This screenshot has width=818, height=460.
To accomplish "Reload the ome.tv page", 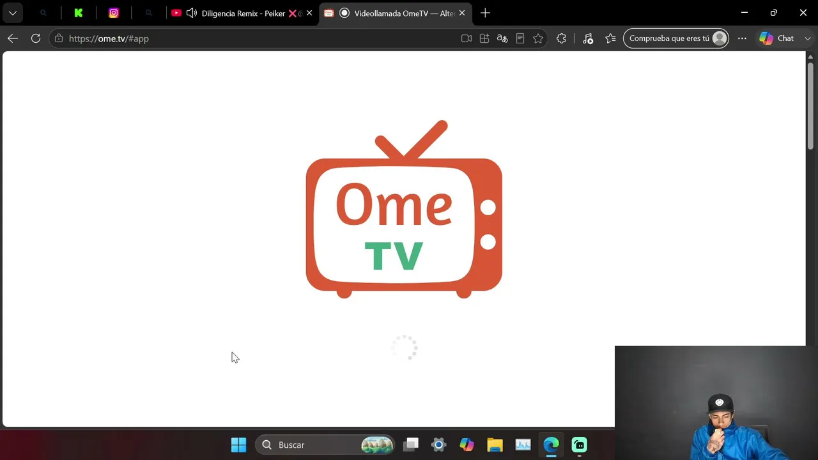I will [36, 38].
